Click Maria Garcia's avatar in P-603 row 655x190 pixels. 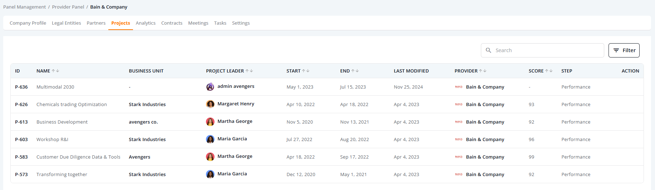click(210, 139)
